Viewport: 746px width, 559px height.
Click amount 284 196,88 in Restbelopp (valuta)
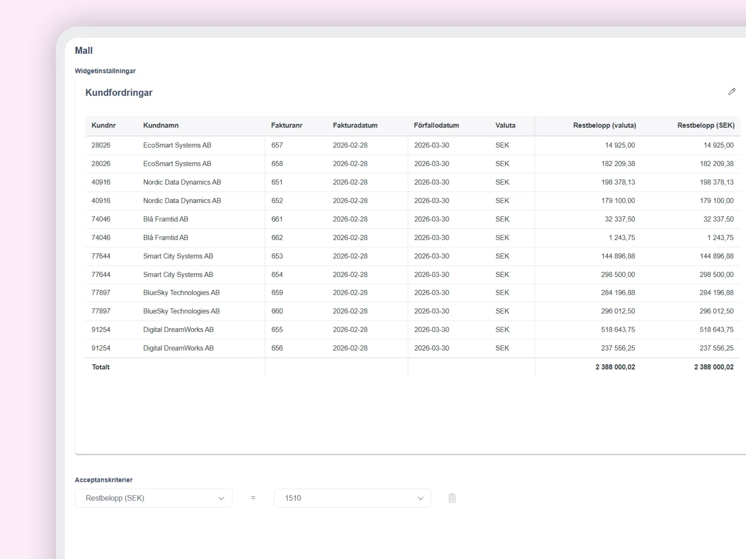(x=618, y=293)
